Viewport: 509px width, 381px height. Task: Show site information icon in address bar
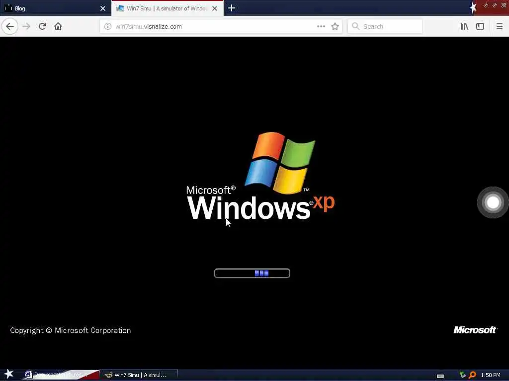[x=107, y=27]
